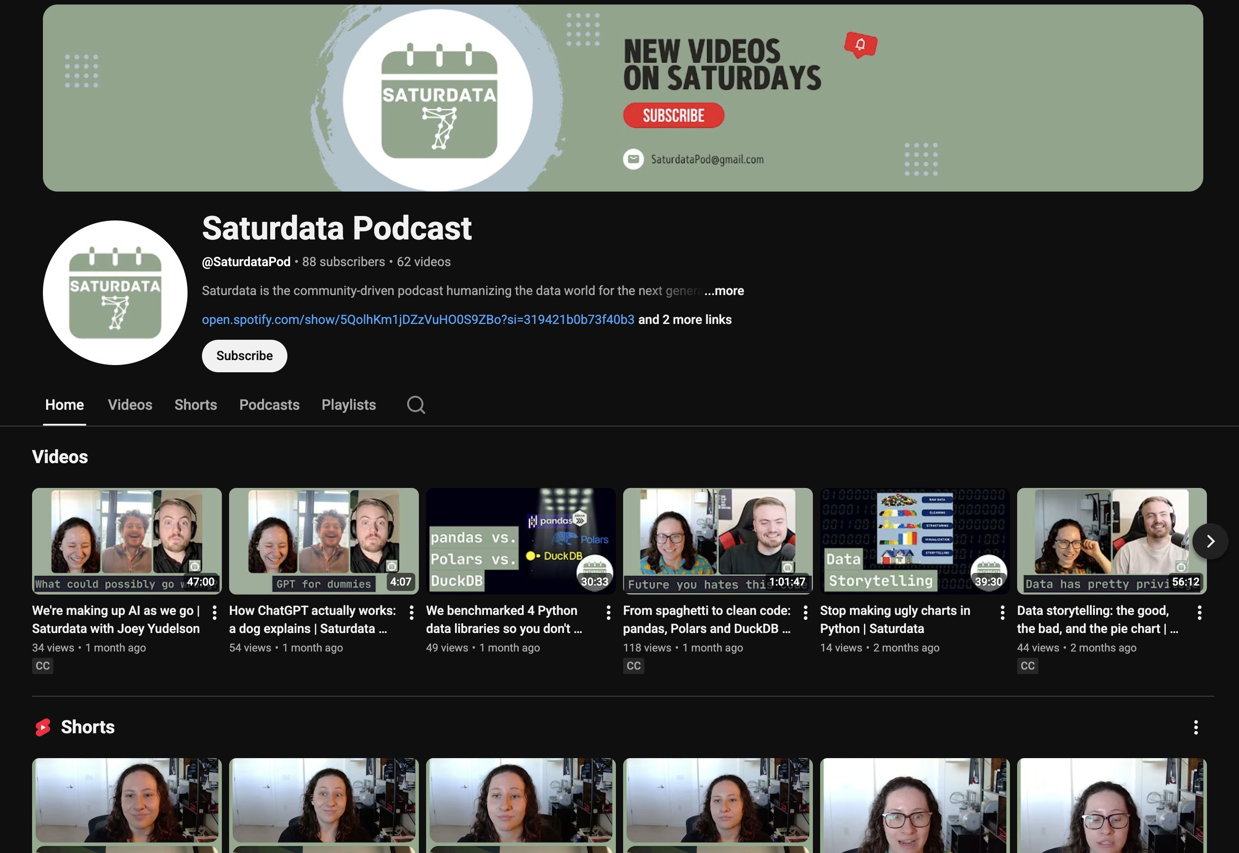
Task: Open 'We're making up AI as we go' title
Action: point(116,619)
